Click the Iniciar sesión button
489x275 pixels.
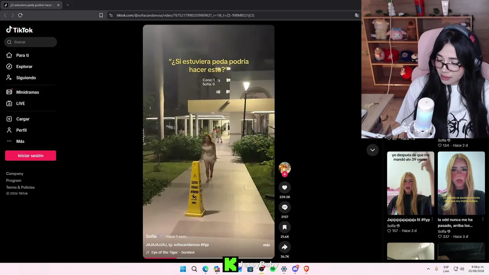pyautogui.click(x=31, y=155)
